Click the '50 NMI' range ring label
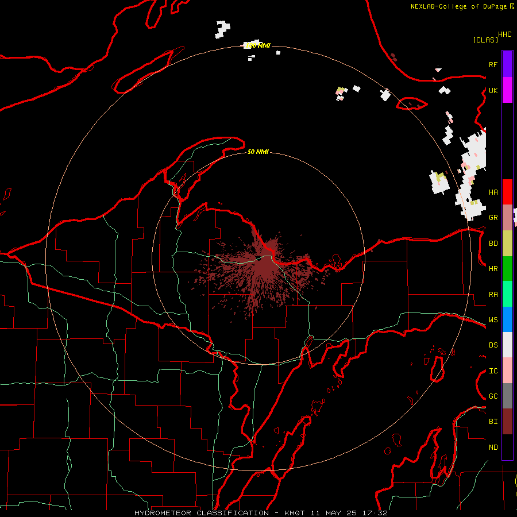This screenshot has width=517, height=517. 258,152
